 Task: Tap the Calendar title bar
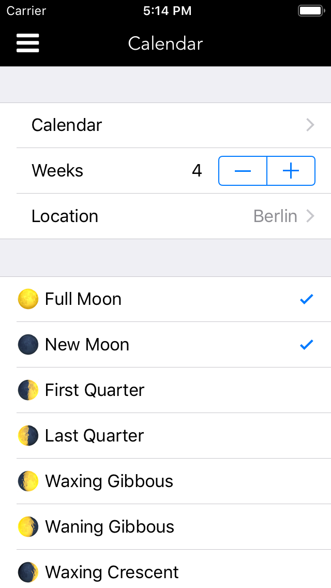pos(165,43)
